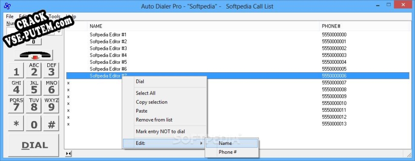The image size is (415, 161).
Task: Click the large DIAL button
Action: click(34, 145)
